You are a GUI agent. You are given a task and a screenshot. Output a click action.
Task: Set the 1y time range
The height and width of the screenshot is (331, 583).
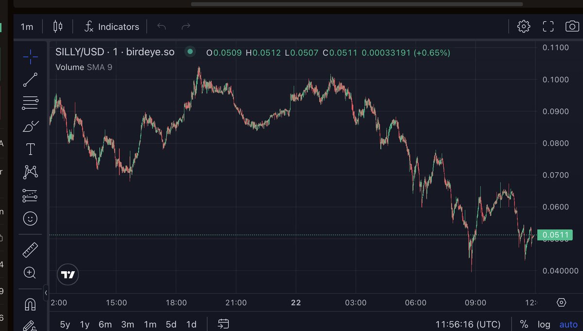click(x=85, y=324)
